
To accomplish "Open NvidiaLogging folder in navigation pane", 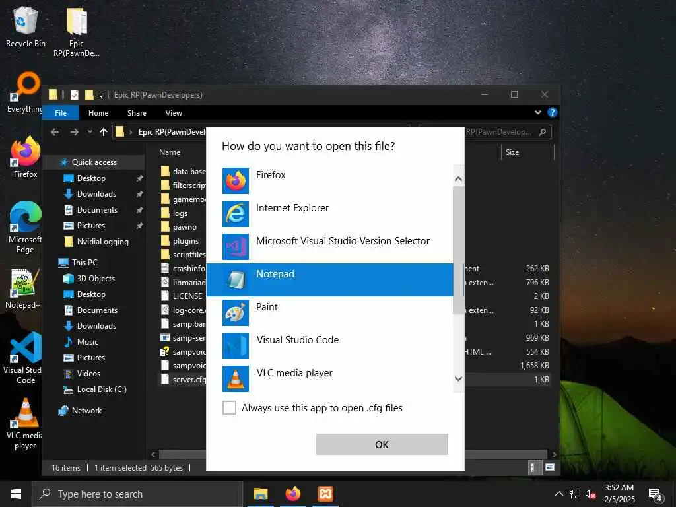I will point(102,242).
